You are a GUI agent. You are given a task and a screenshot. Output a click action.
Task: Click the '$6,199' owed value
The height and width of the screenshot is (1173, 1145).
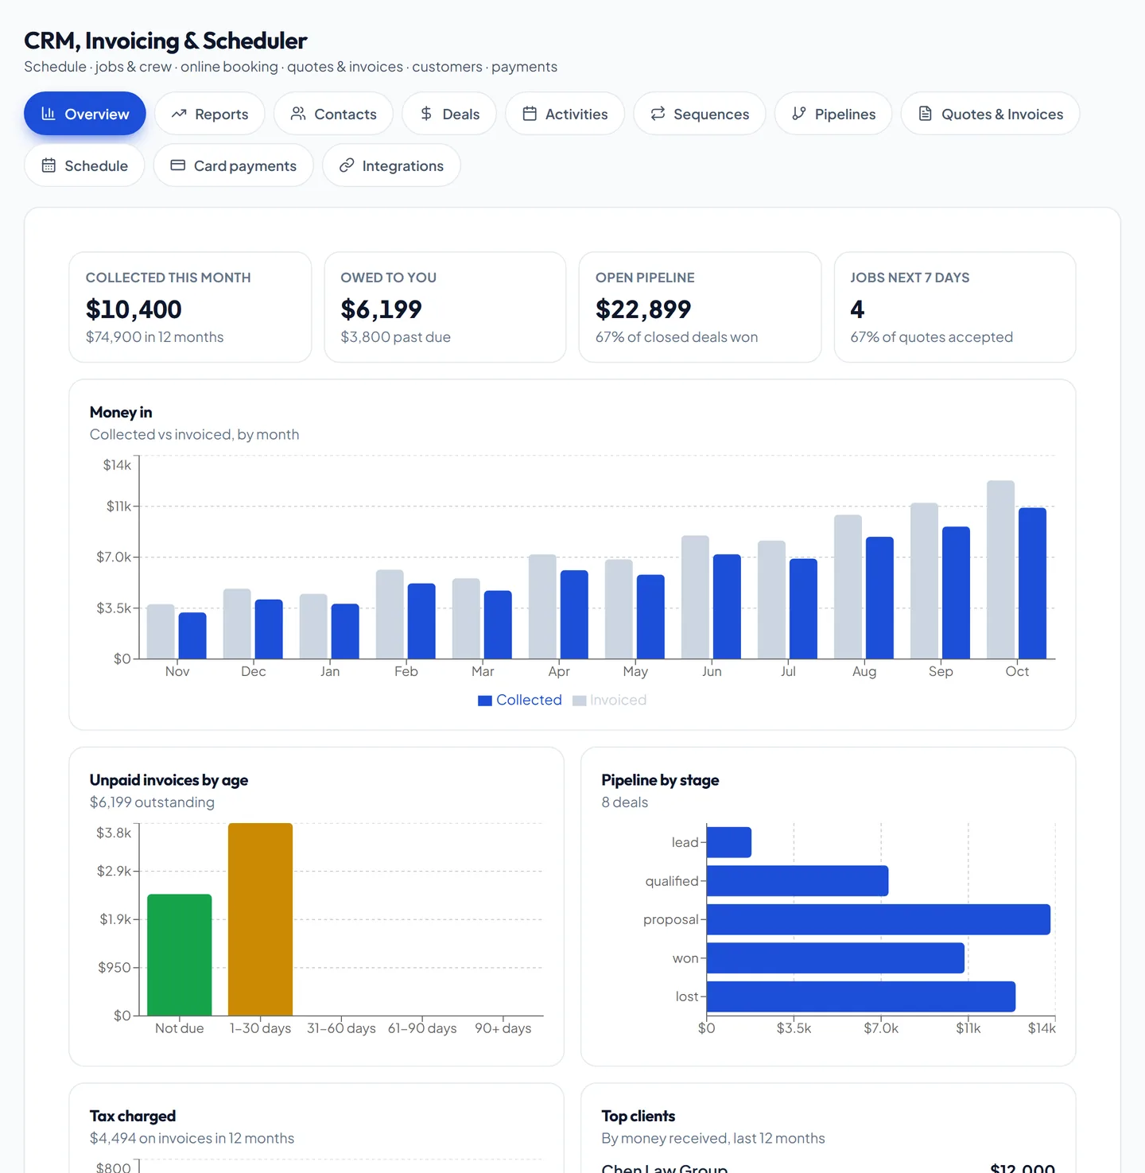(x=382, y=309)
